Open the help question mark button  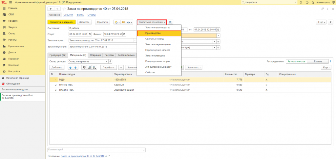point(331,22)
